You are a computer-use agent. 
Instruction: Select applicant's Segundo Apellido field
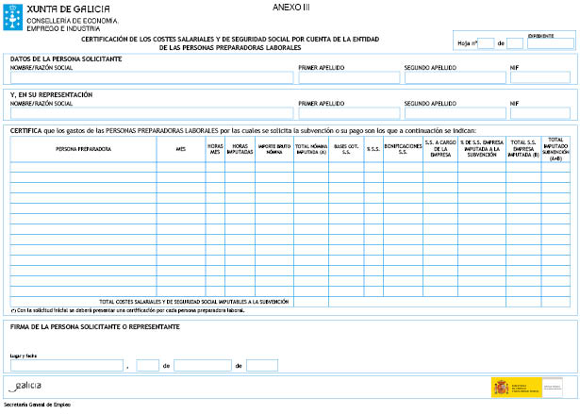click(x=454, y=78)
